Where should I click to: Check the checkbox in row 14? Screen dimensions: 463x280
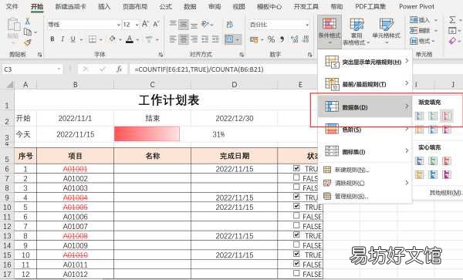coord(296,245)
